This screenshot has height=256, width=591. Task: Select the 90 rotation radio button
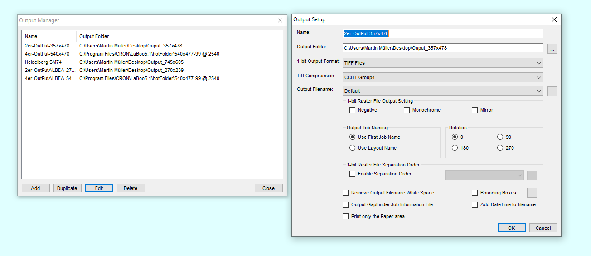coord(500,137)
